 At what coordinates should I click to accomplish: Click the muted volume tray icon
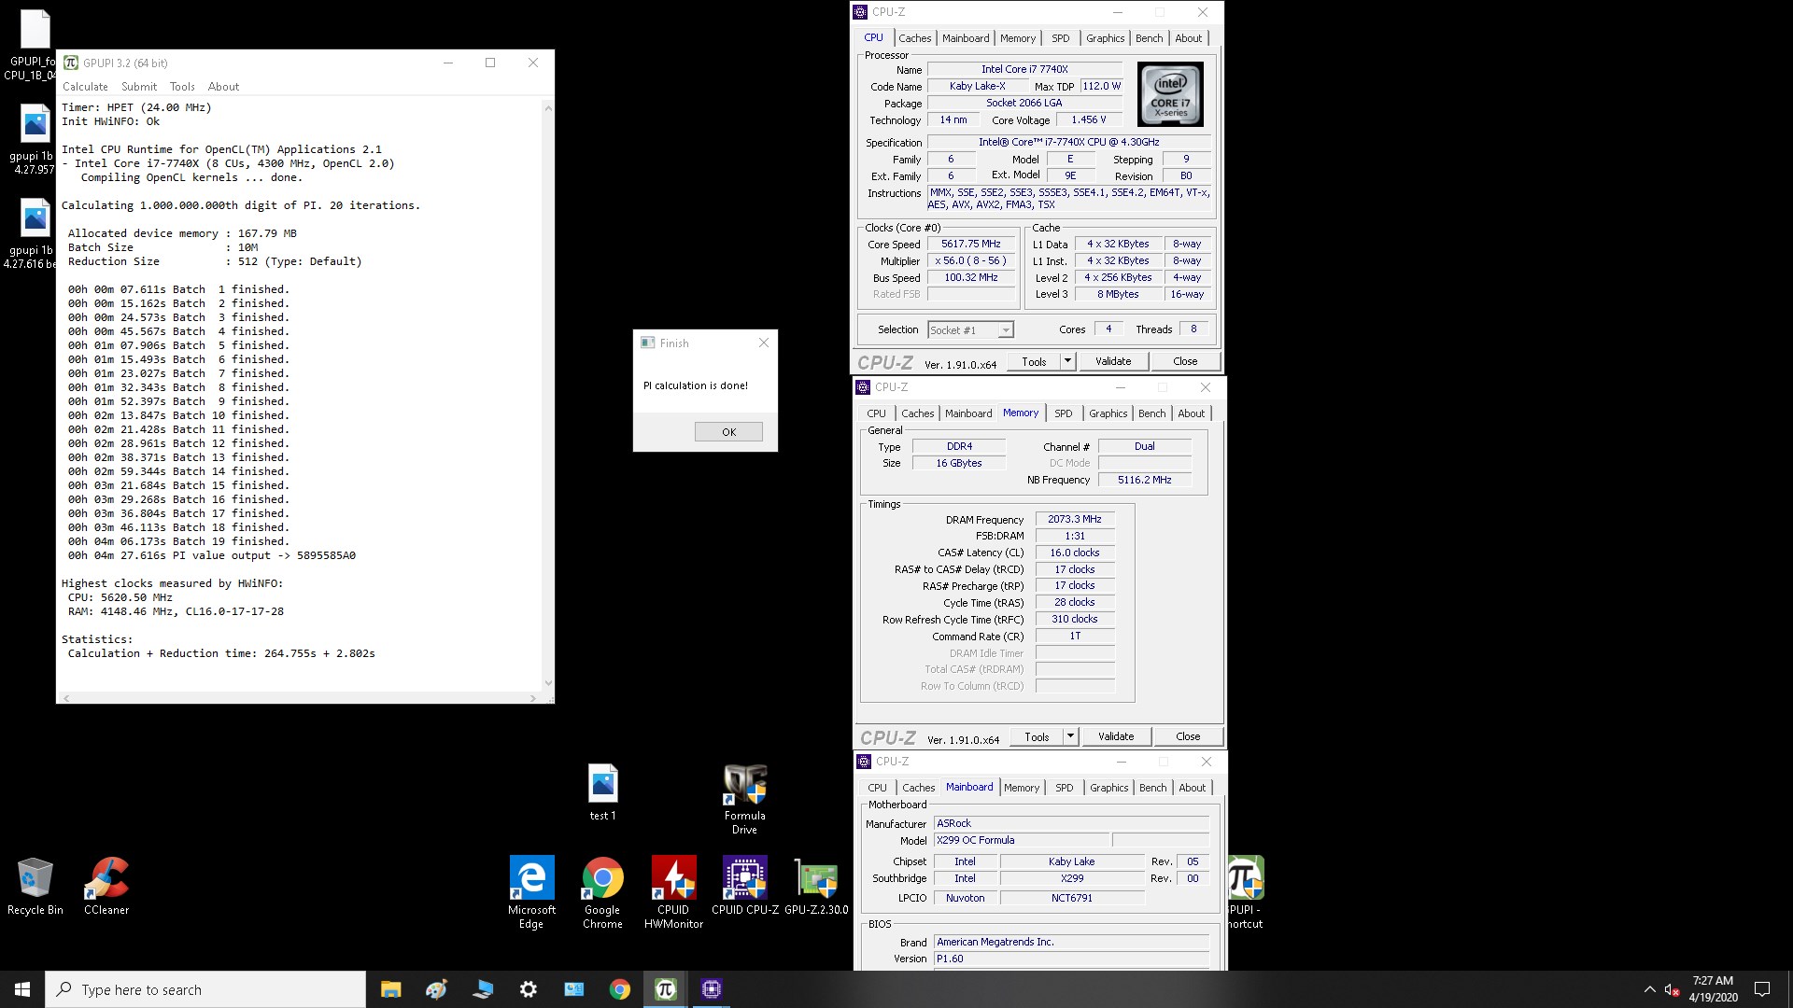click(x=1672, y=989)
